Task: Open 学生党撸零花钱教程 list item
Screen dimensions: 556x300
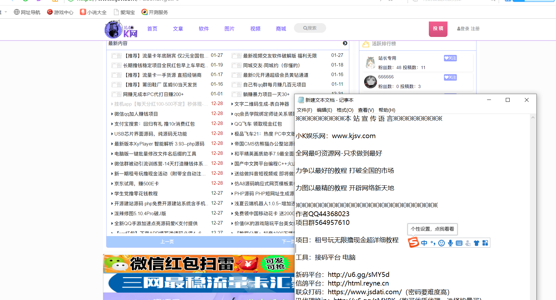Action: point(136,194)
